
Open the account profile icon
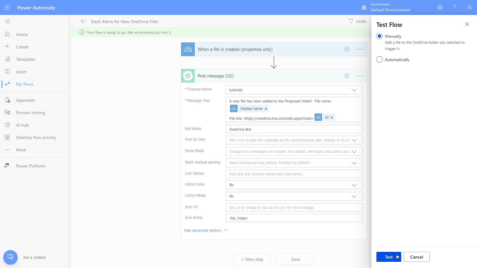click(470, 7)
